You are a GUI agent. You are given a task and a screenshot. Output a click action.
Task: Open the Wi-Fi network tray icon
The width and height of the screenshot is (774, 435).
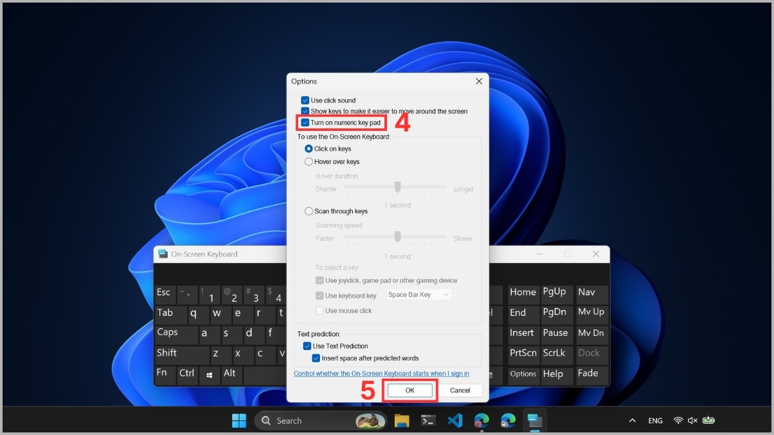click(678, 421)
